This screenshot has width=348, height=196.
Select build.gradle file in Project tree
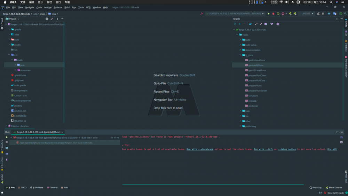(x=20, y=85)
